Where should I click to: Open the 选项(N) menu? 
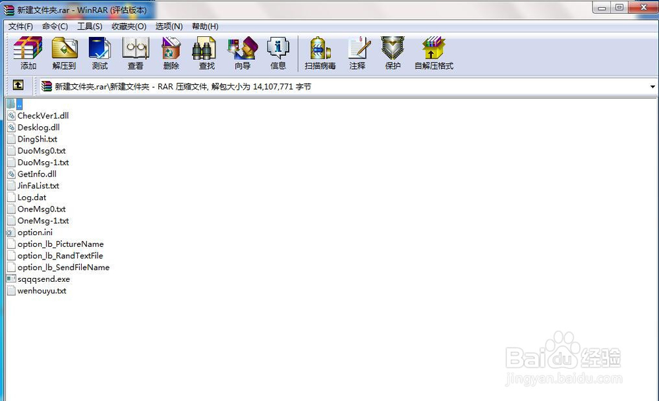169,26
